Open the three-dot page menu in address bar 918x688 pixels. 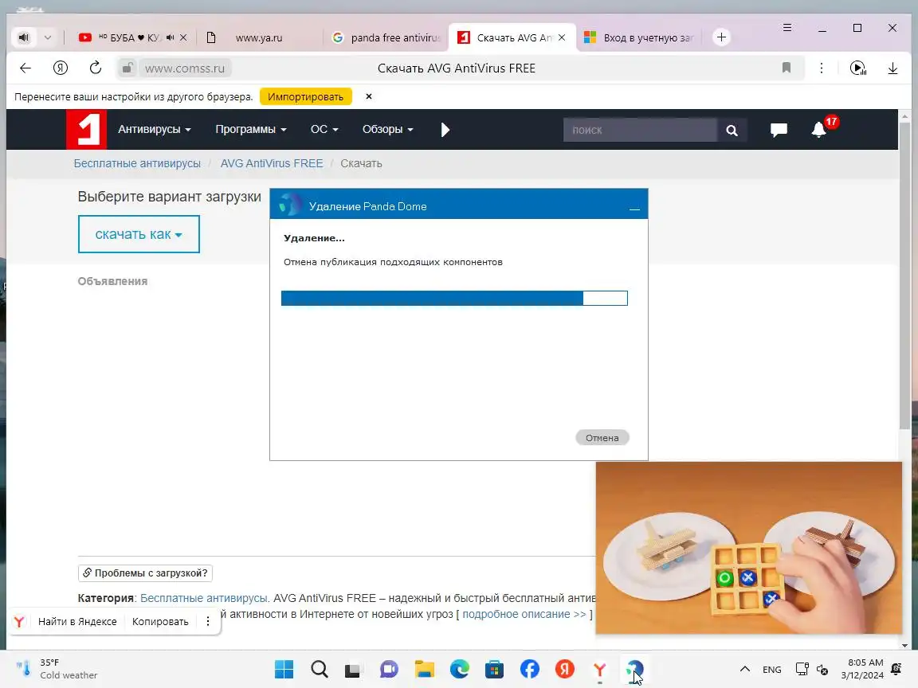pos(822,68)
